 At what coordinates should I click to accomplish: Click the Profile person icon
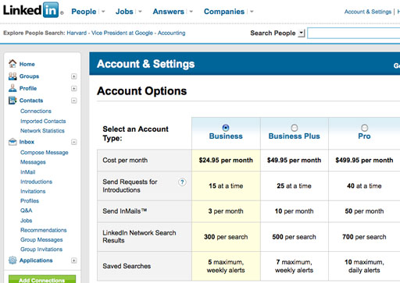pyautogui.click(x=12, y=88)
